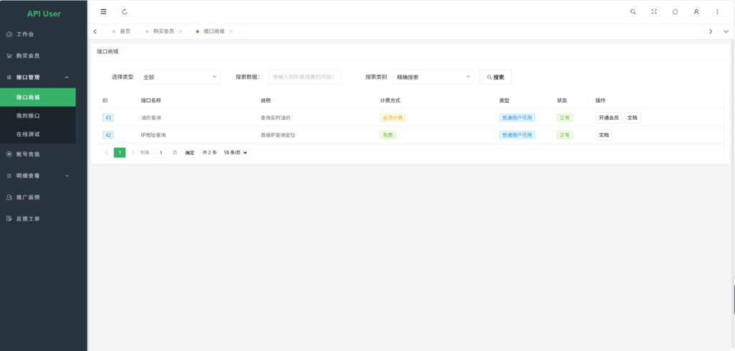
Task: Click the 县级IP查询定位 description cell
Action: [x=278, y=135]
